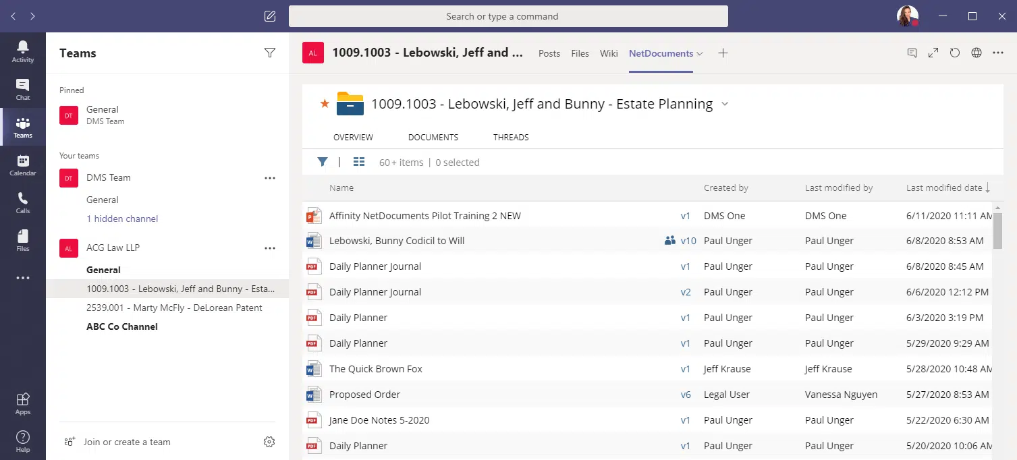Open tab in website globe icon
Image resolution: width=1017 pixels, height=460 pixels.
[977, 53]
